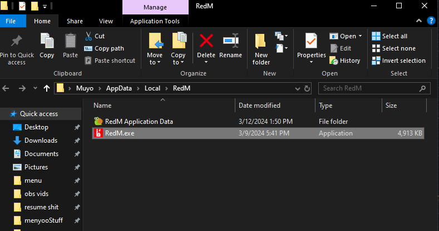Click Select none
This screenshot has width=439, height=231.
[x=393, y=48]
